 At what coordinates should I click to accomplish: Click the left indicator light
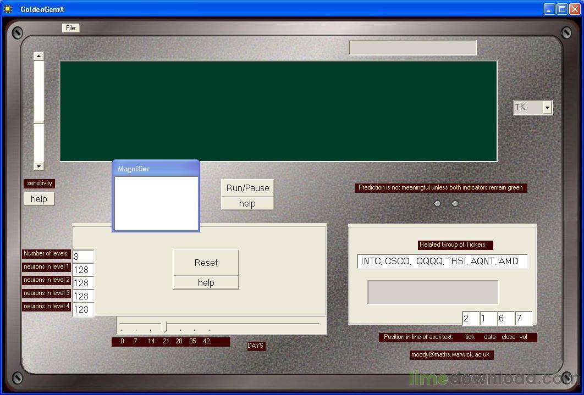click(x=437, y=204)
